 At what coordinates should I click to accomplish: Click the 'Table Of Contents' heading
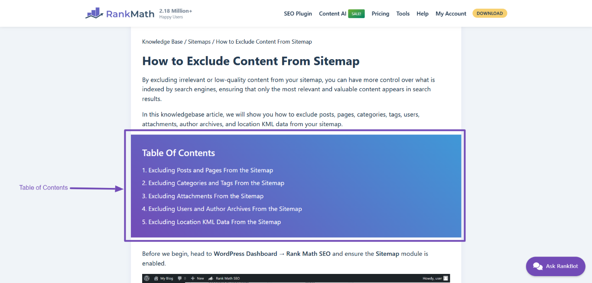coord(179,153)
